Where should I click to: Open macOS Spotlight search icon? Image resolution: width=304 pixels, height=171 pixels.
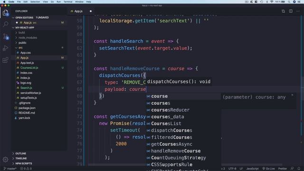(x=289, y=2)
